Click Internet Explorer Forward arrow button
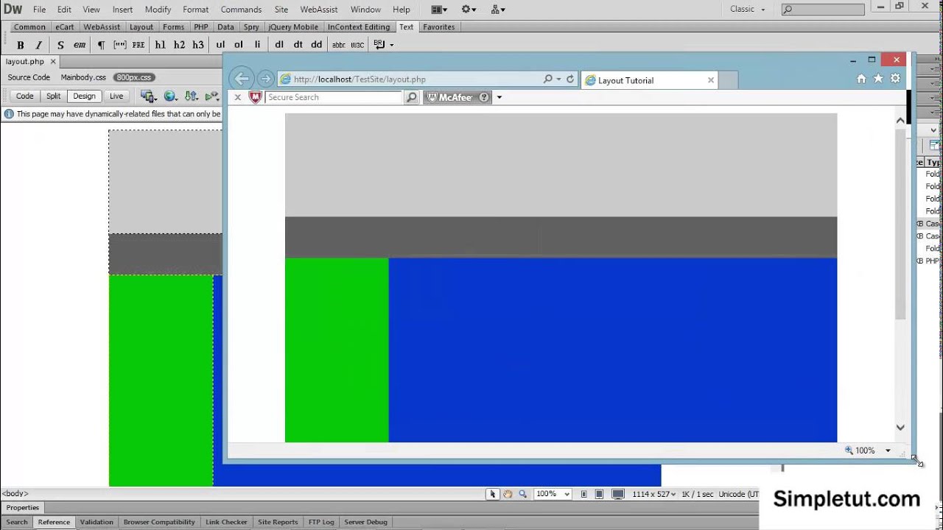 (265, 79)
